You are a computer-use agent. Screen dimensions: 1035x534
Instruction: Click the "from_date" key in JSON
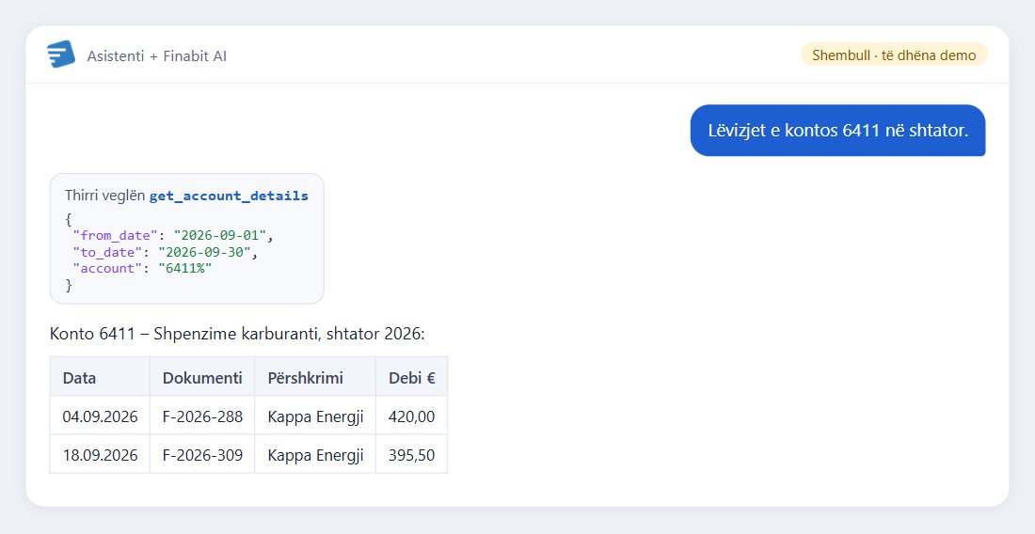tap(116, 235)
